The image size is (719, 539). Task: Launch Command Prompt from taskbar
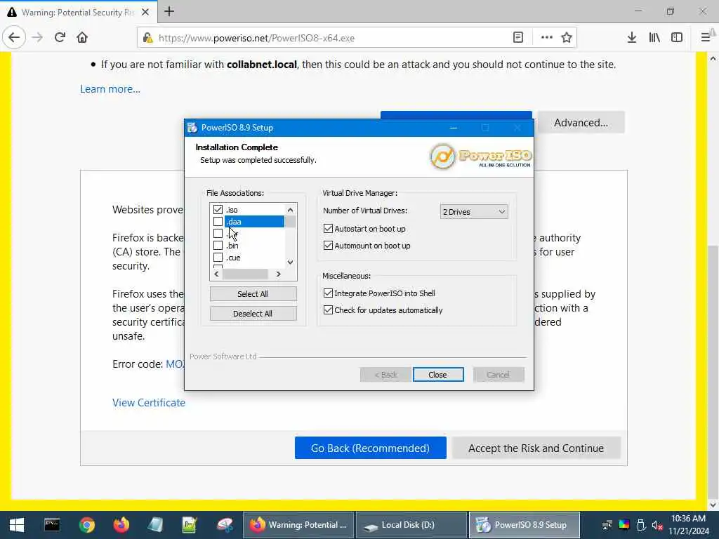[x=52, y=525]
